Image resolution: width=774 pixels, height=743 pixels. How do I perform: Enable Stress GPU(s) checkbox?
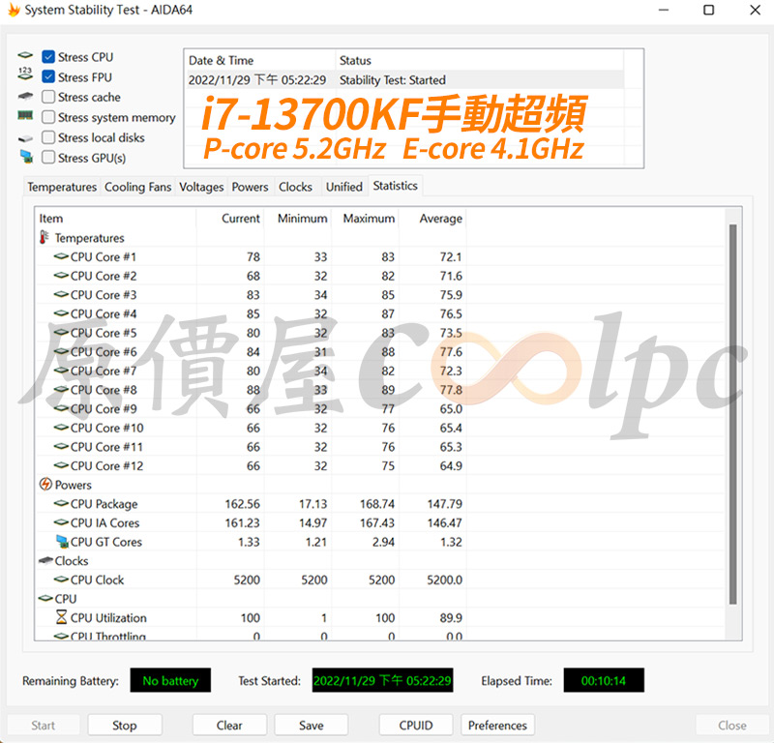tap(48, 158)
